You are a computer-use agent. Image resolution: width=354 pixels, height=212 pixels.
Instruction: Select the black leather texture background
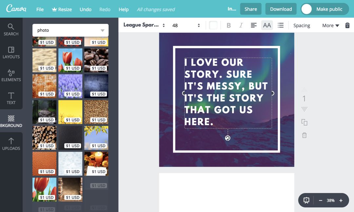[x=70, y=138]
